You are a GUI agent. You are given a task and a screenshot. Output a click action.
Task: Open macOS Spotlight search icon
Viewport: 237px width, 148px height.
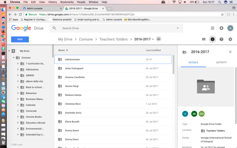[220, 2]
